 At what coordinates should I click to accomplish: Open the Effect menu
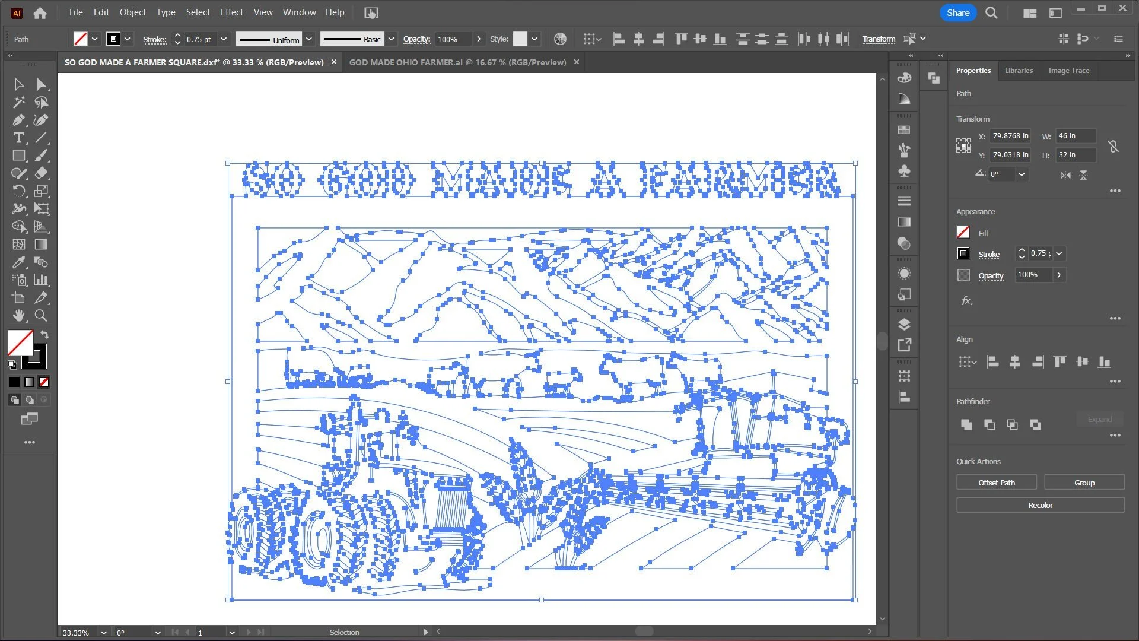click(x=231, y=12)
